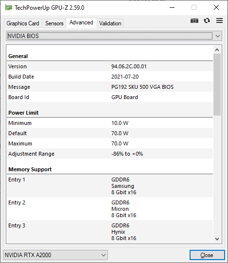Image resolution: width=228 pixels, height=263 pixels.
Task: Click the Entry 2 memory label
Action: [x=17, y=202]
